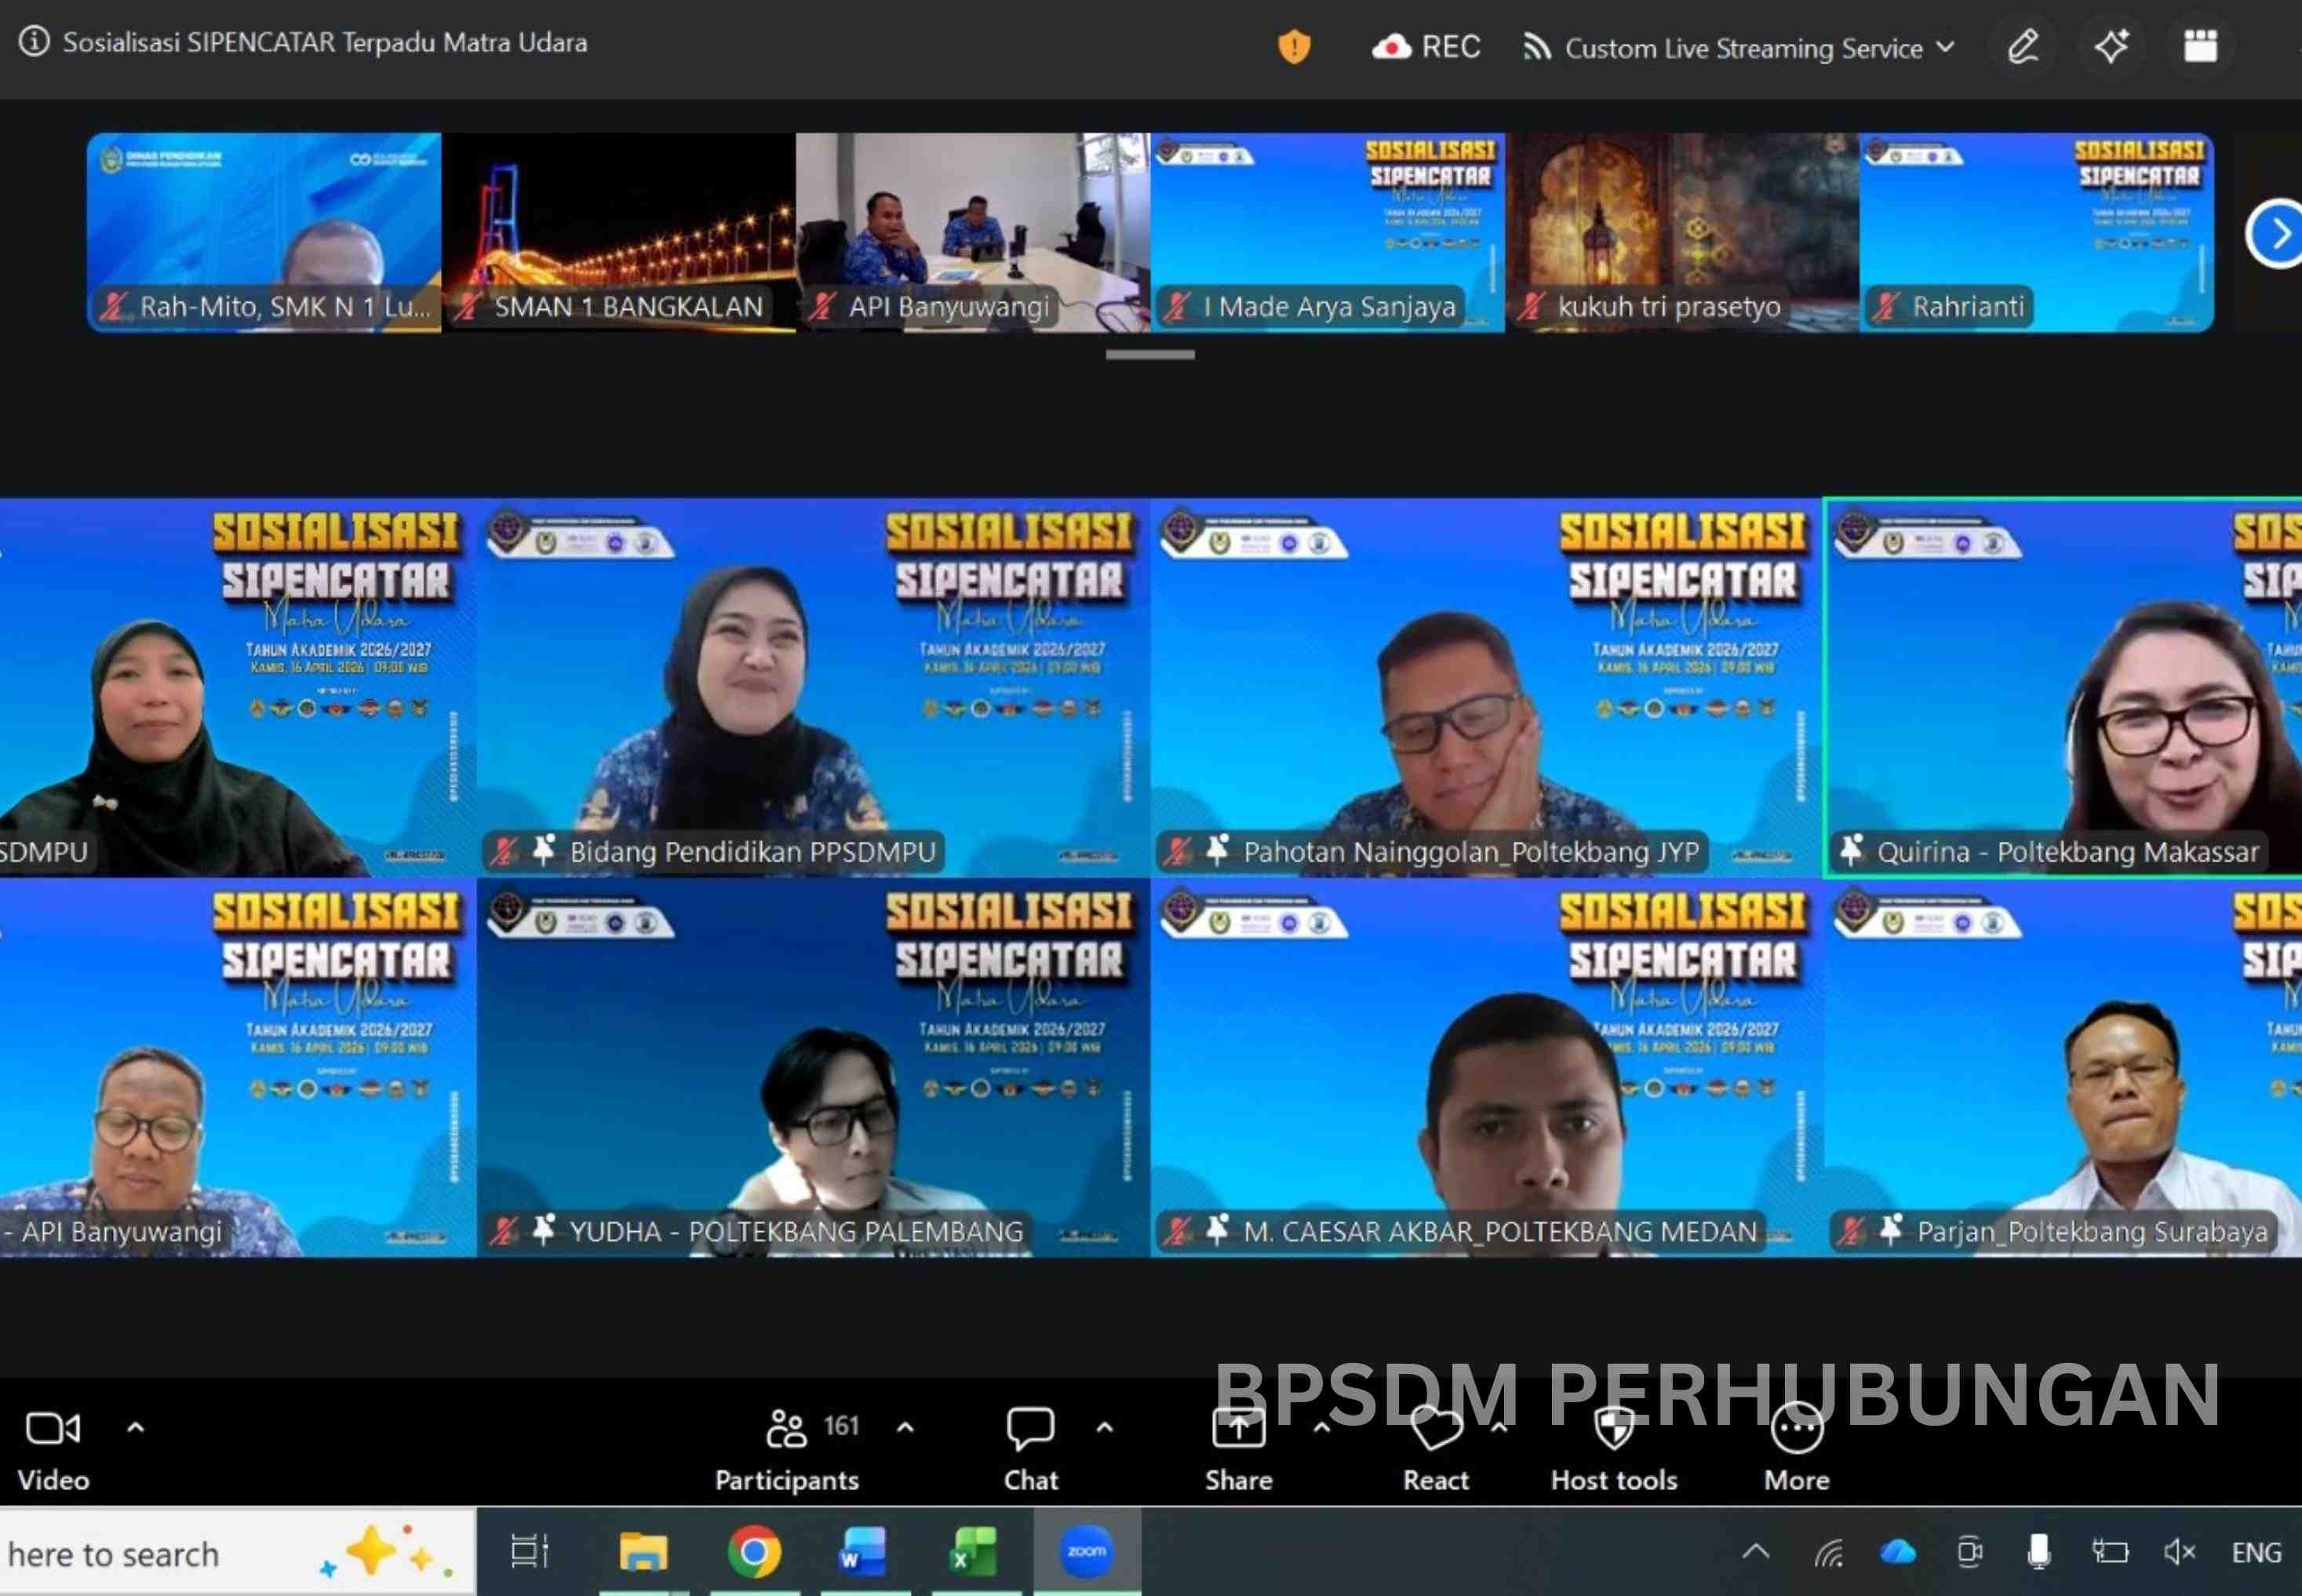Open the AI Companion sparkle icon
Screen dimensions: 2302x1596
(x=2111, y=46)
